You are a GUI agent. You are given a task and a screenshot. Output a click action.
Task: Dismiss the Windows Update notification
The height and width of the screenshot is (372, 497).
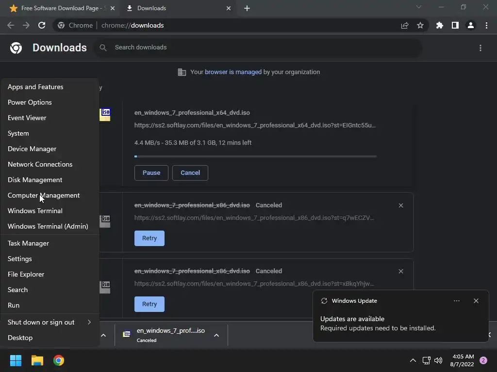[x=476, y=301]
